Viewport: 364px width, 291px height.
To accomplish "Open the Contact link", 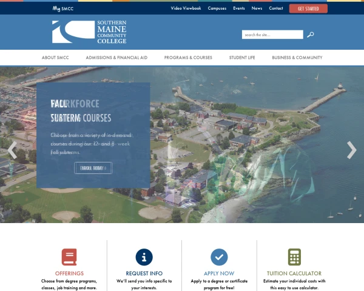I will (276, 8).
